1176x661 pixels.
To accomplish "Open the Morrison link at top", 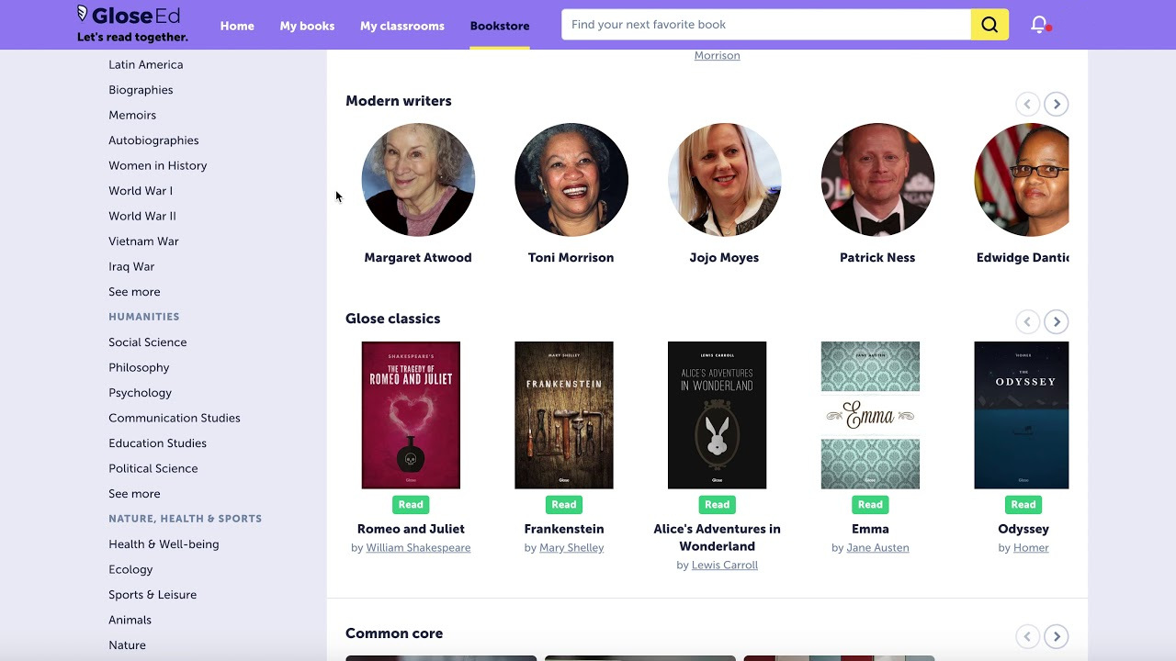I will coord(717,55).
